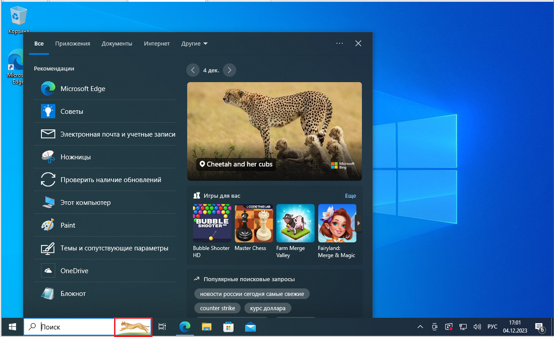554x337 pixels.
Task: Launch the Ножницы snipping tool
Action: (105, 157)
